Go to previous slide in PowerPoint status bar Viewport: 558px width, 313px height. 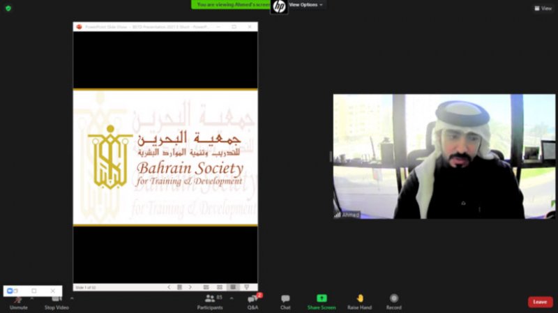tap(169, 287)
